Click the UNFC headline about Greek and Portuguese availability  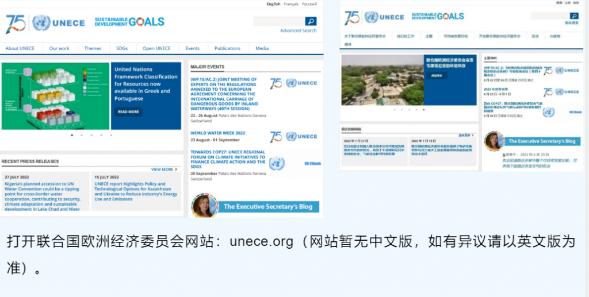[146, 84]
